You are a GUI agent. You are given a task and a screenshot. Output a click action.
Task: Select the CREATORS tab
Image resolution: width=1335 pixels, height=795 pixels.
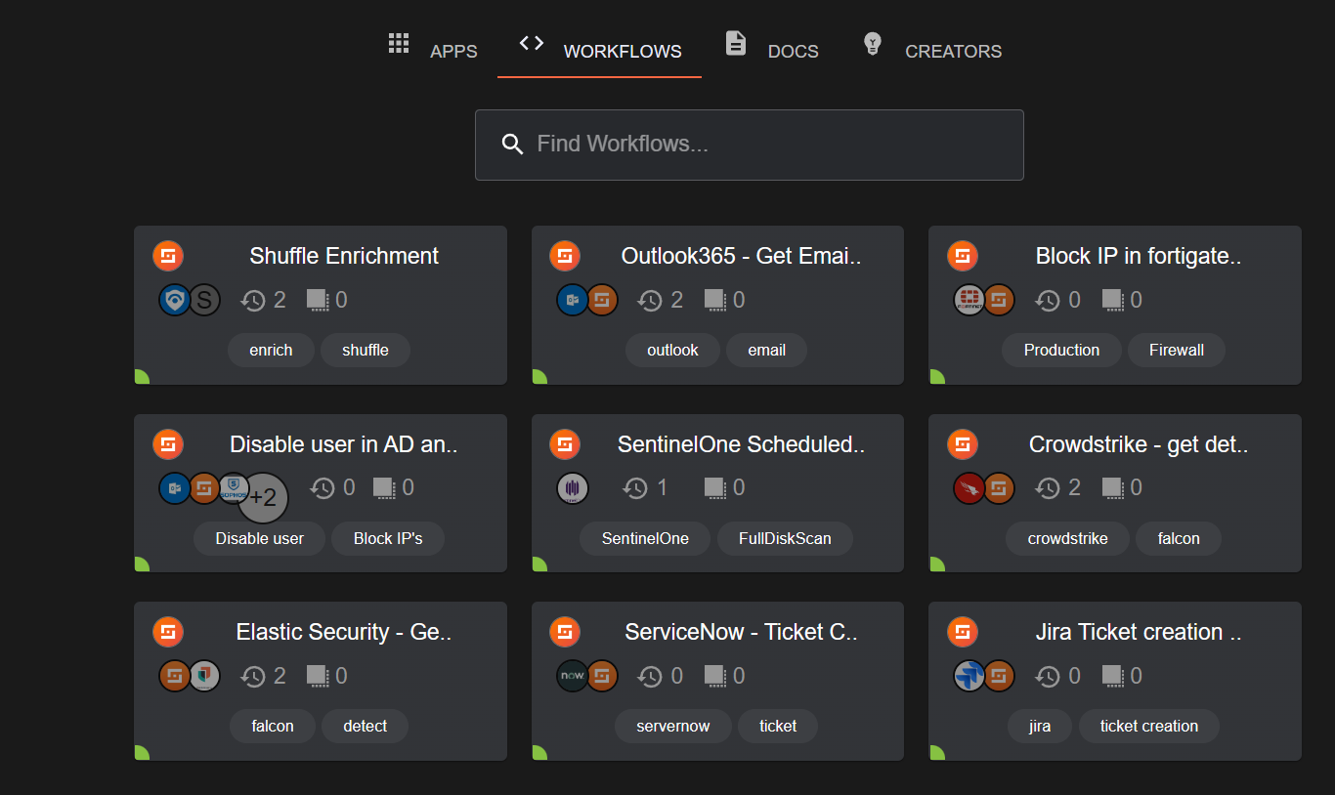click(953, 51)
